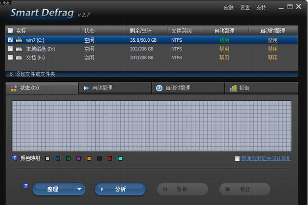Click the 本地磁盘 (D:) drive icon
This screenshot has width=308, height=205.
[19, 49]
